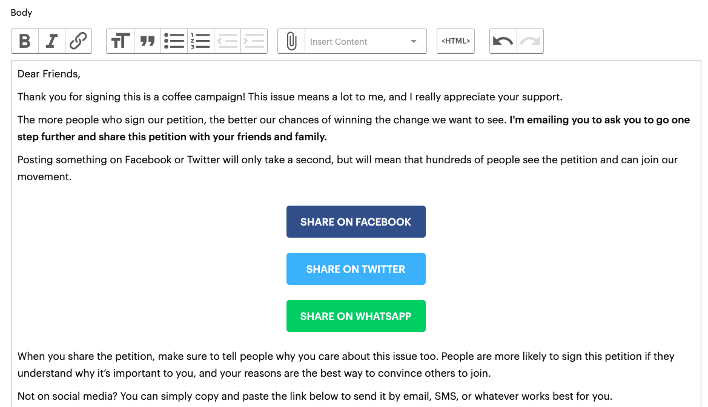Click the heading text size icon

tap(120, 41)
